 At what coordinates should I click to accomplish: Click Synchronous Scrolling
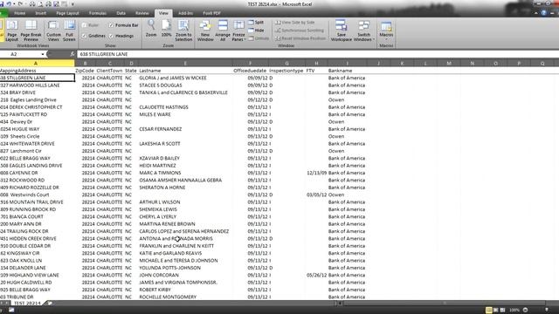coord(300,31)
